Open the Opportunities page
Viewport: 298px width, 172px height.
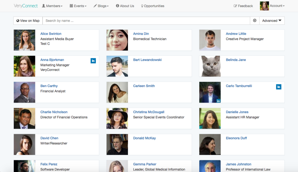[152, 6]
